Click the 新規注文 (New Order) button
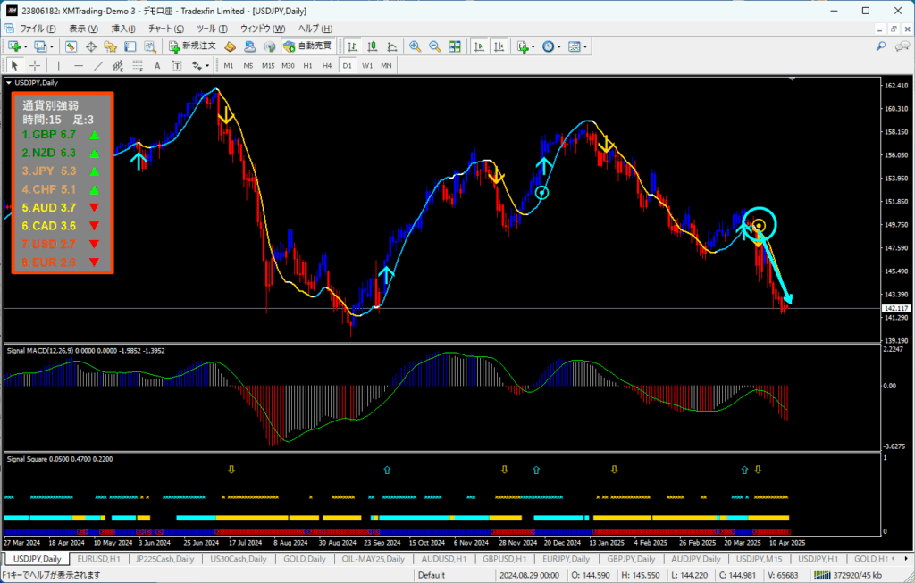This screenshot has width=915, height=583. pos(193,46)
